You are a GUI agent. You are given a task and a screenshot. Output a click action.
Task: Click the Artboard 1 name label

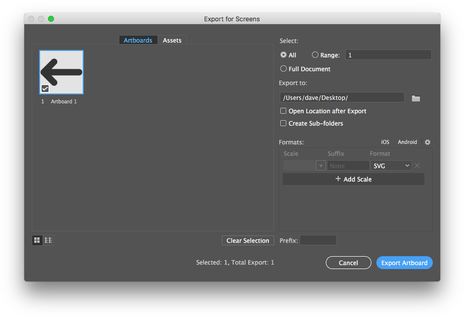click(x=63, y=101)
